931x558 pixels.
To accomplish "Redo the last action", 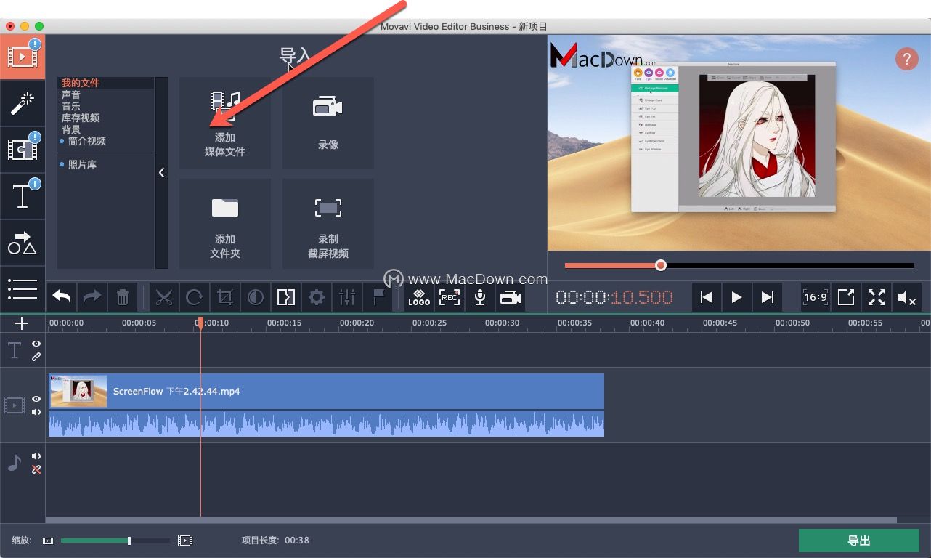I will 92,297.
